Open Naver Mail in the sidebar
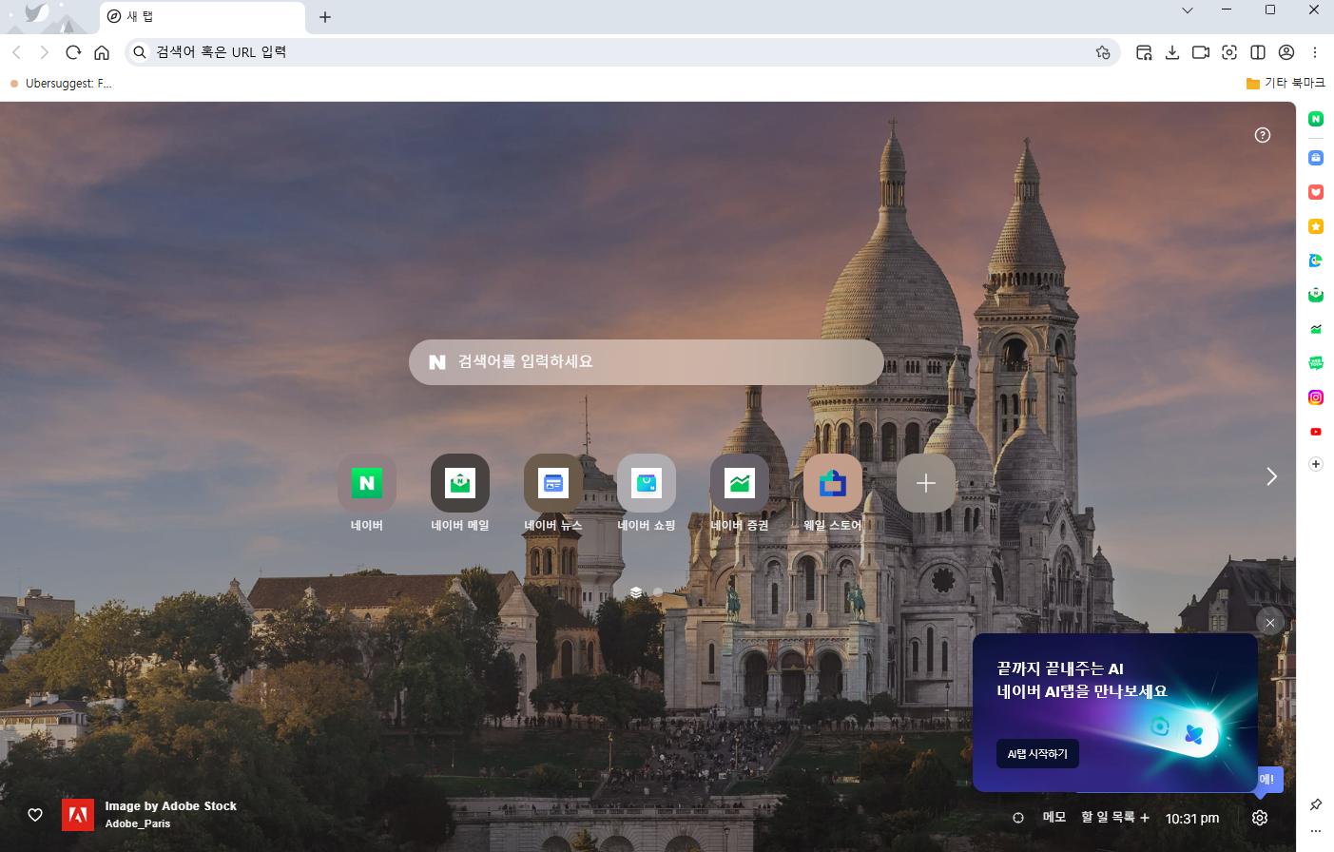Screen dimensions: 1334x852 click(1316, 295)
